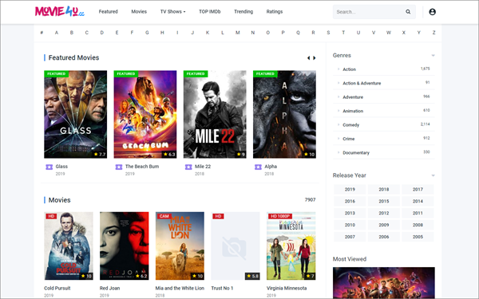Filter by release year 2005
479x299 pixels.
pos(418,237)
